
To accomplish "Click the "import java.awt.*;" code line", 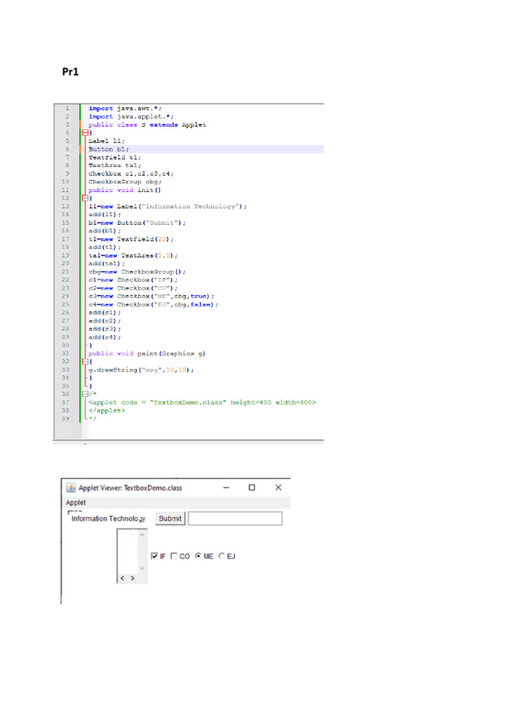I will click(x=125, y=108).
